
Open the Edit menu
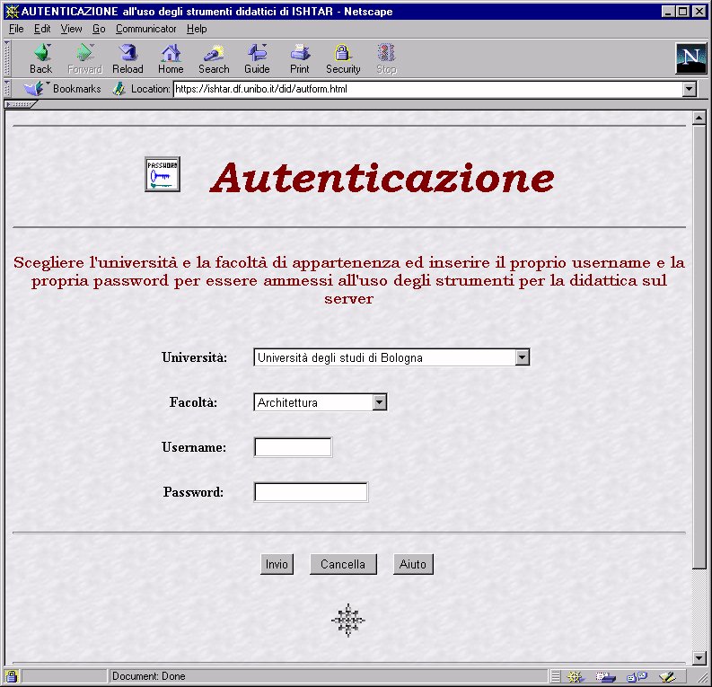point(42,29)
